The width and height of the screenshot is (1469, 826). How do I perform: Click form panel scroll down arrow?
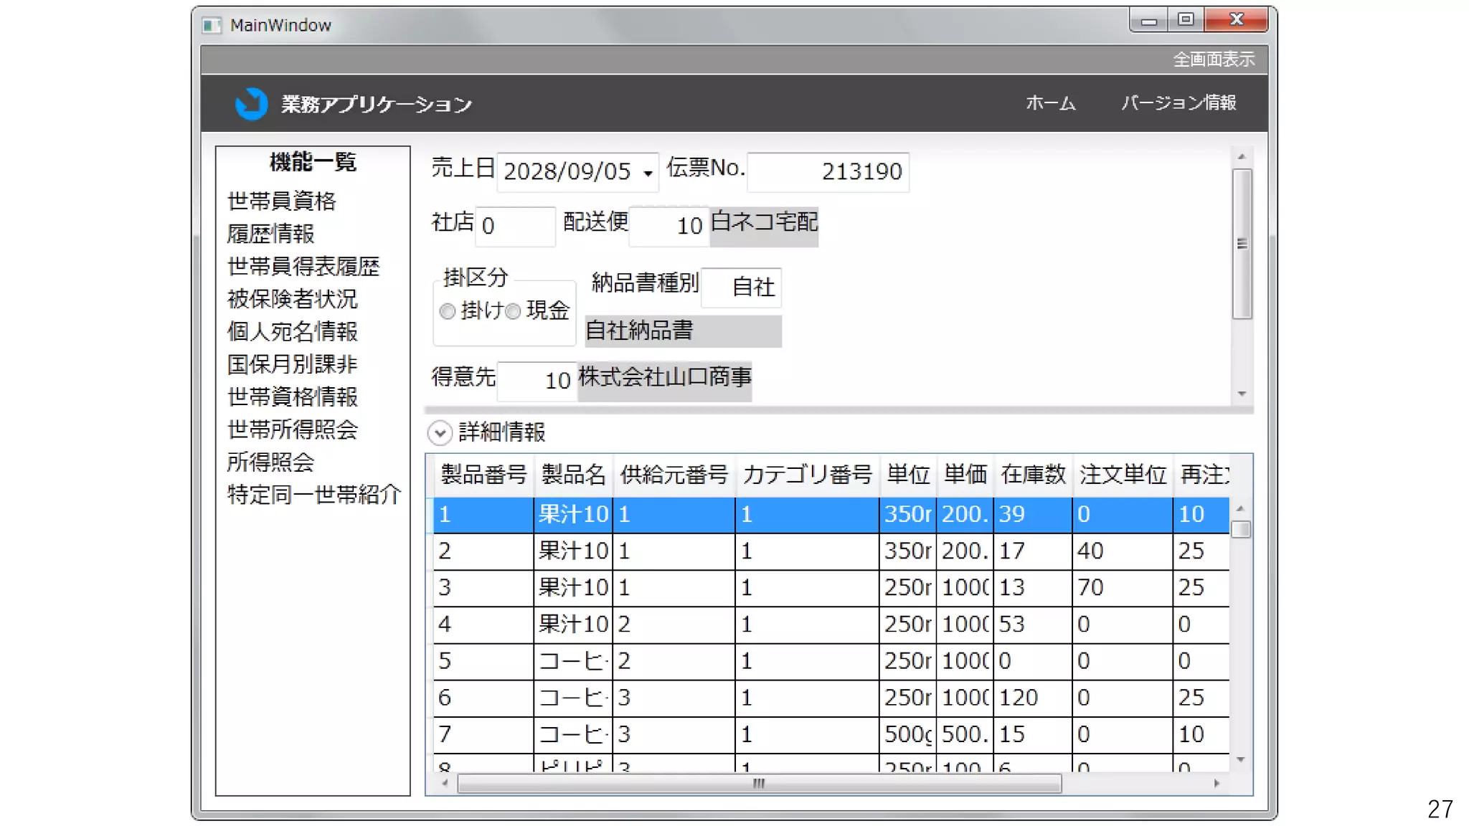(x=1242, y=394)
